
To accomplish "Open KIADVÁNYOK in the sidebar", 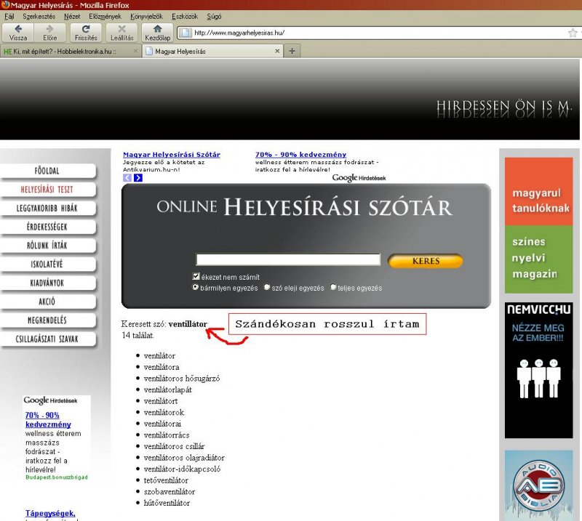I will click(47, 283).
